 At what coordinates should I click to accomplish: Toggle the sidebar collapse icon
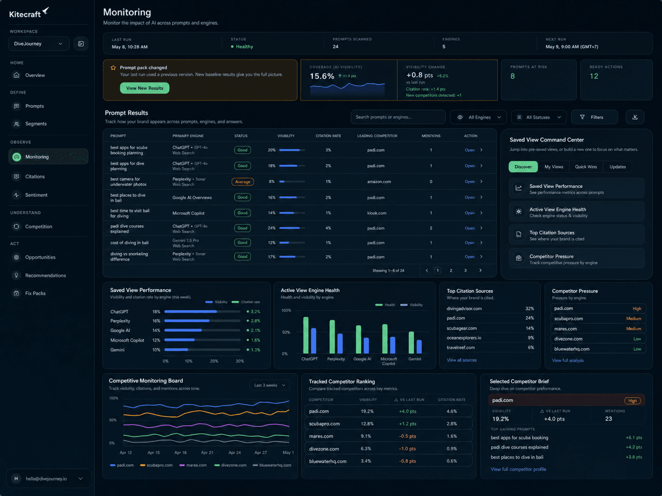point(81,44)
